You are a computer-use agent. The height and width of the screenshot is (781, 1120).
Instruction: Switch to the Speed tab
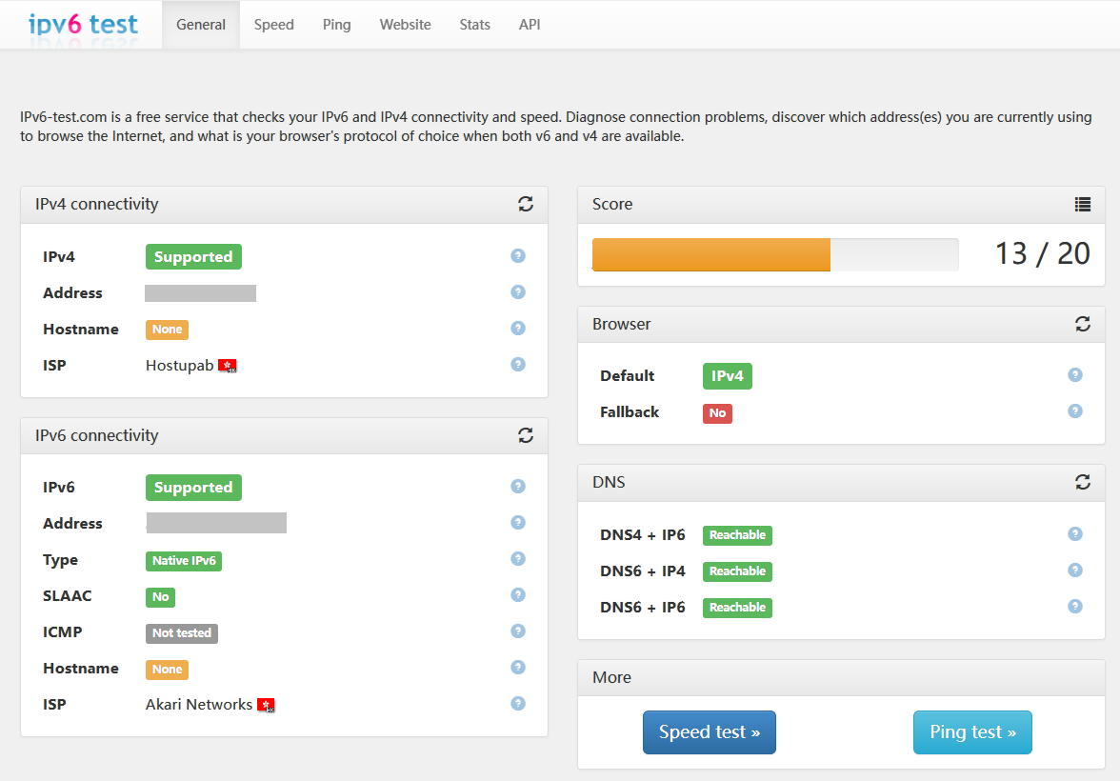tap(273, 25)
